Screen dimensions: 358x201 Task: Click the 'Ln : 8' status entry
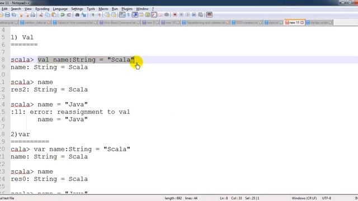224,198
